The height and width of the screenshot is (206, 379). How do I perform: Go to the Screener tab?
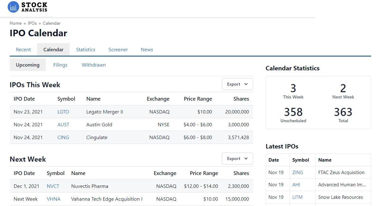118,49
